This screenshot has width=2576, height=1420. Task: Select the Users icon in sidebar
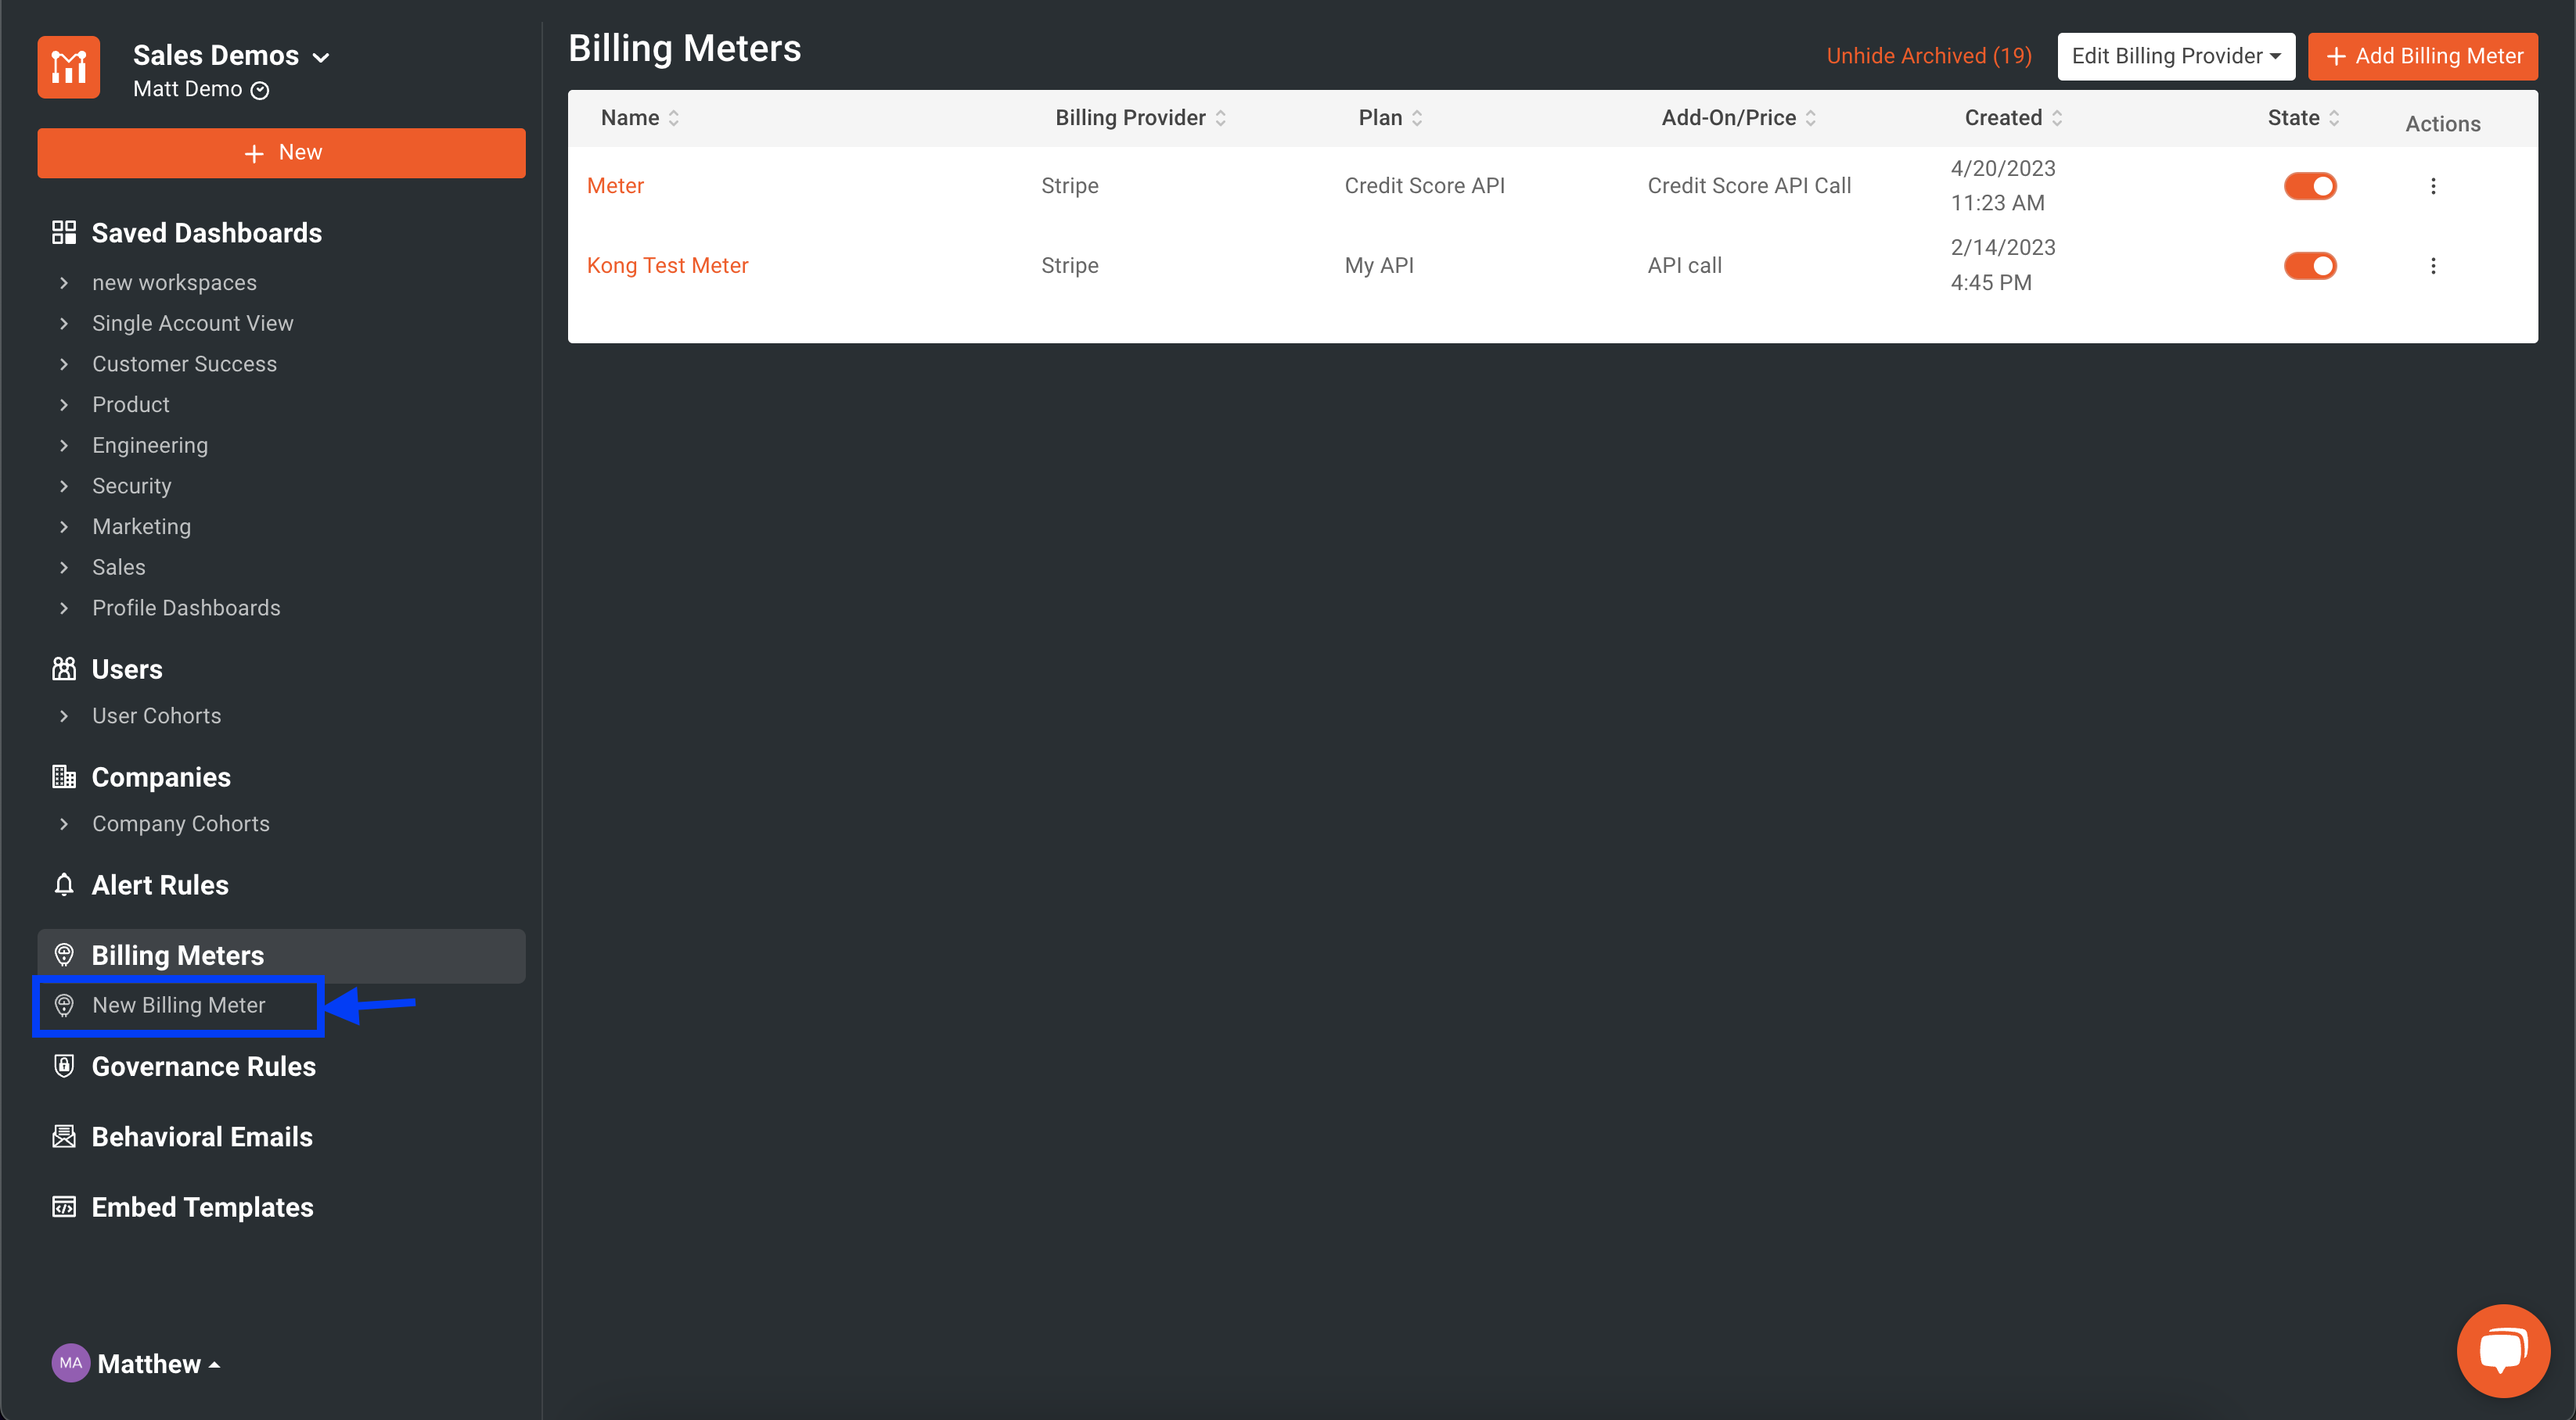[x=64, y=669]
